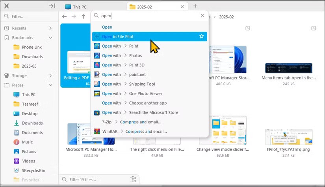This screenshot has width=325, height=187.
Task: Clear the command search text
Action: coord(202,16)
